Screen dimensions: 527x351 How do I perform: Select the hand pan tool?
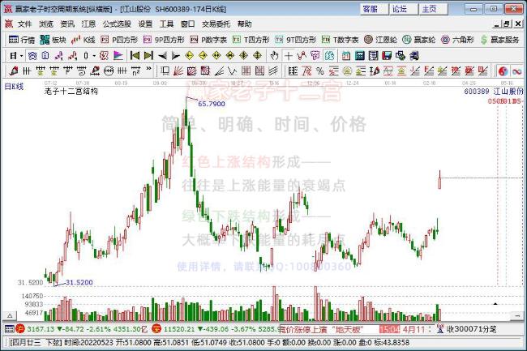click(x=275, y=55)
